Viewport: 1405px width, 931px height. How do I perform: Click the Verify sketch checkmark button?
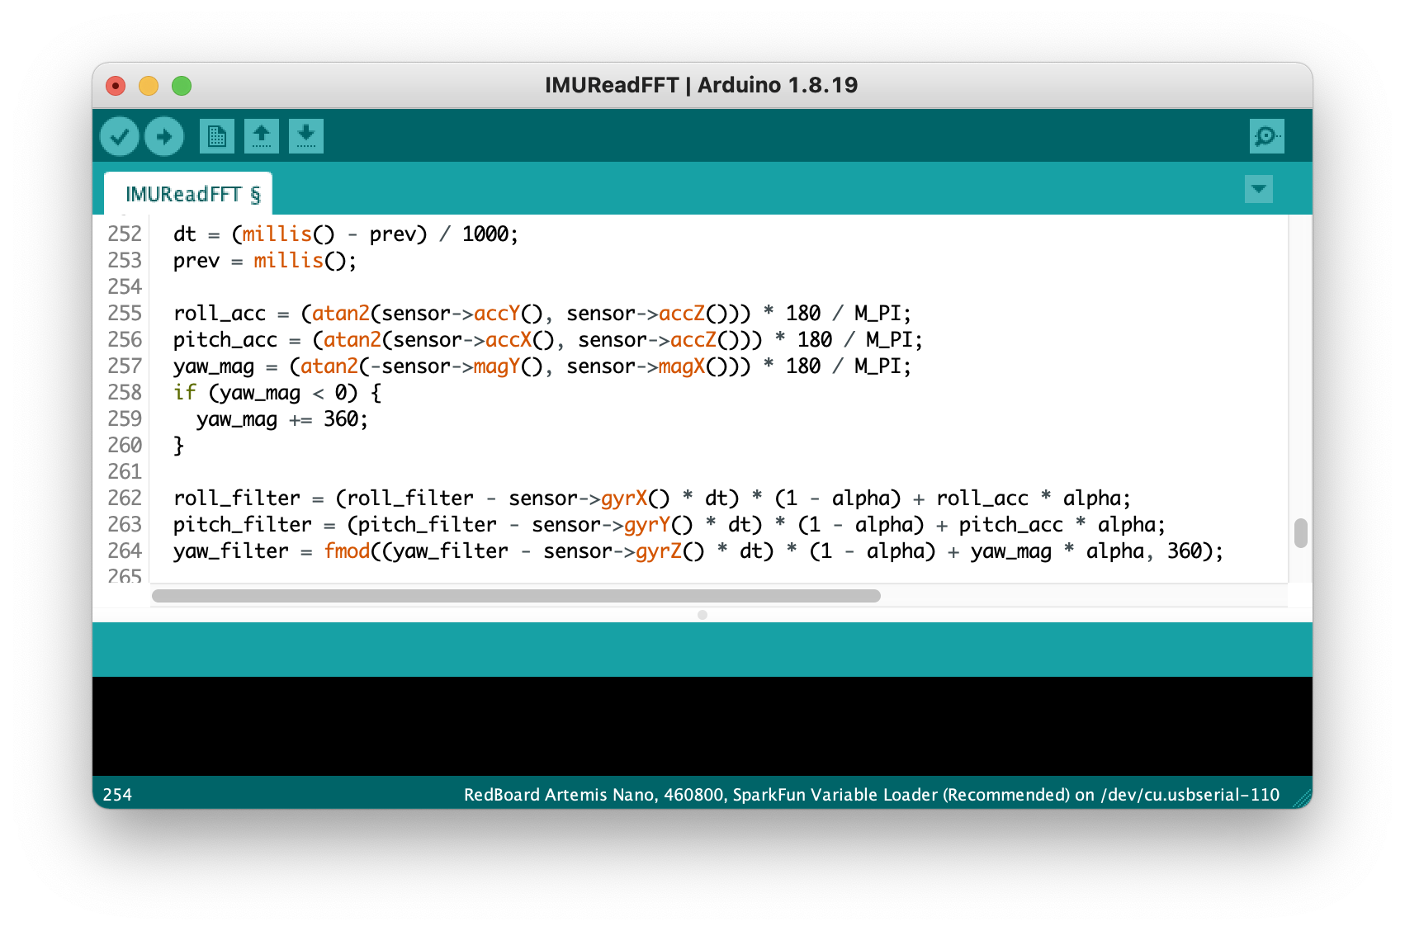120,136
